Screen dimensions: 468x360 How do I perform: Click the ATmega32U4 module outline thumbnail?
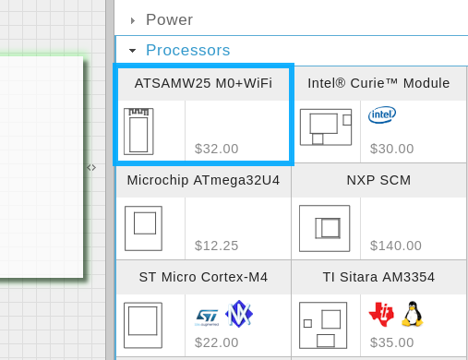(143, 228)
